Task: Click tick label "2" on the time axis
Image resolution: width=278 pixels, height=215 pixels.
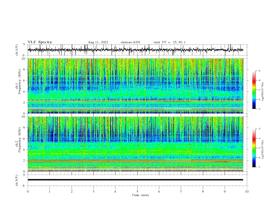Action: coord(72,191)
